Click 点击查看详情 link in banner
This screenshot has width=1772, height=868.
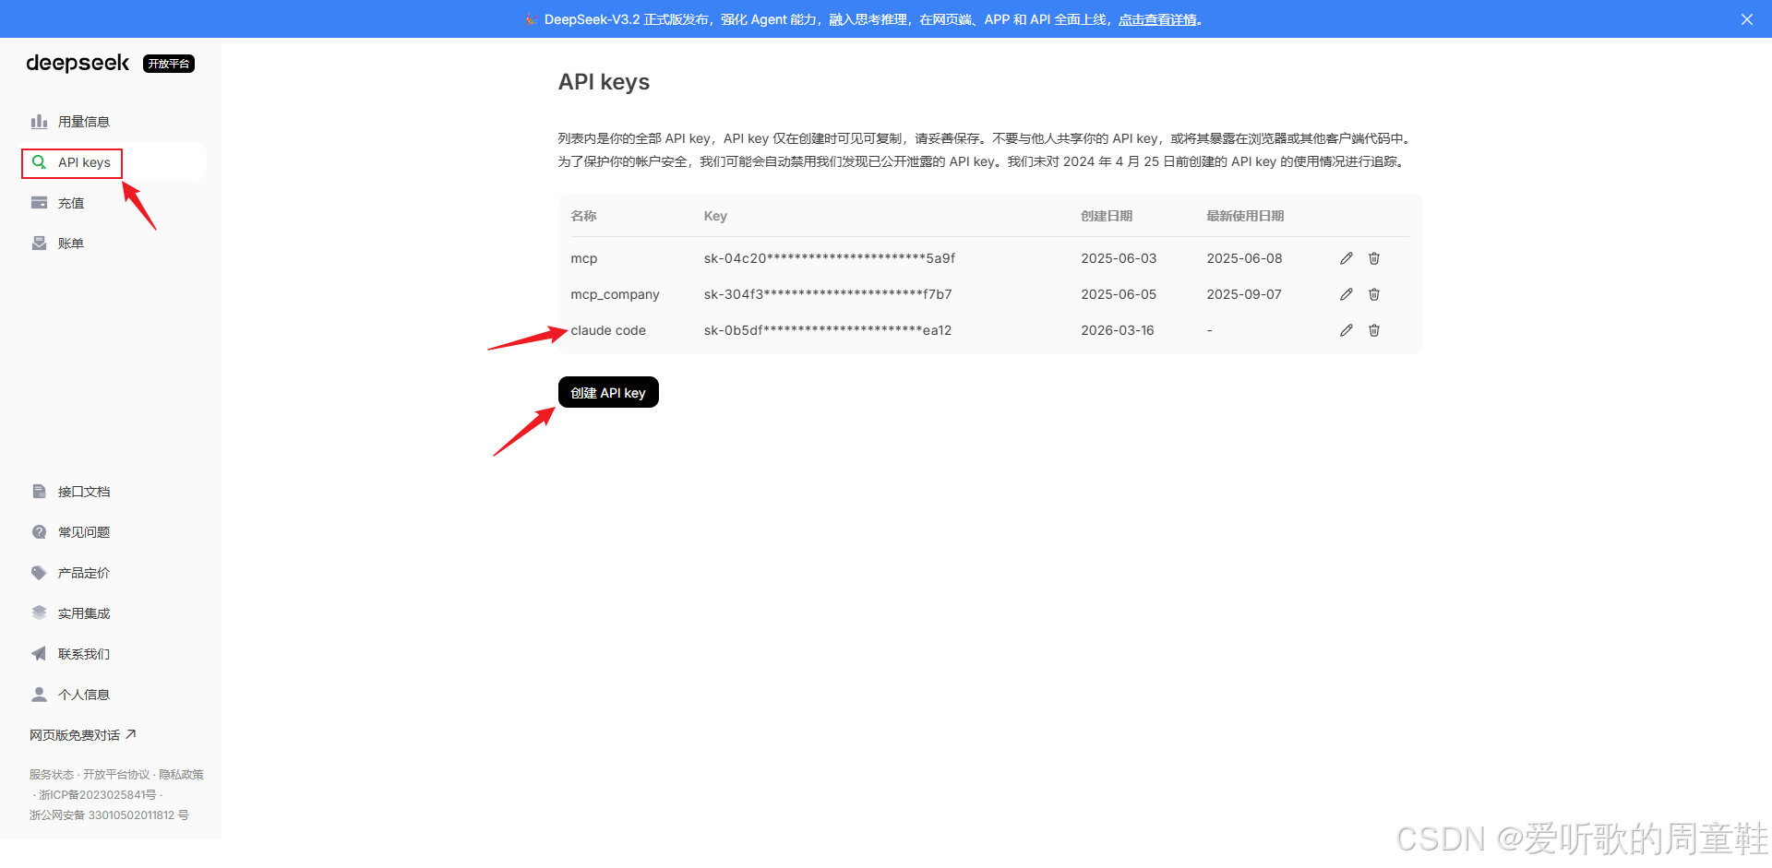pos(1157,19)
